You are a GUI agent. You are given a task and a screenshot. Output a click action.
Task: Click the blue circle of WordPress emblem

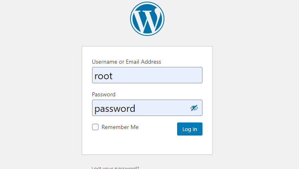point(147,19)
